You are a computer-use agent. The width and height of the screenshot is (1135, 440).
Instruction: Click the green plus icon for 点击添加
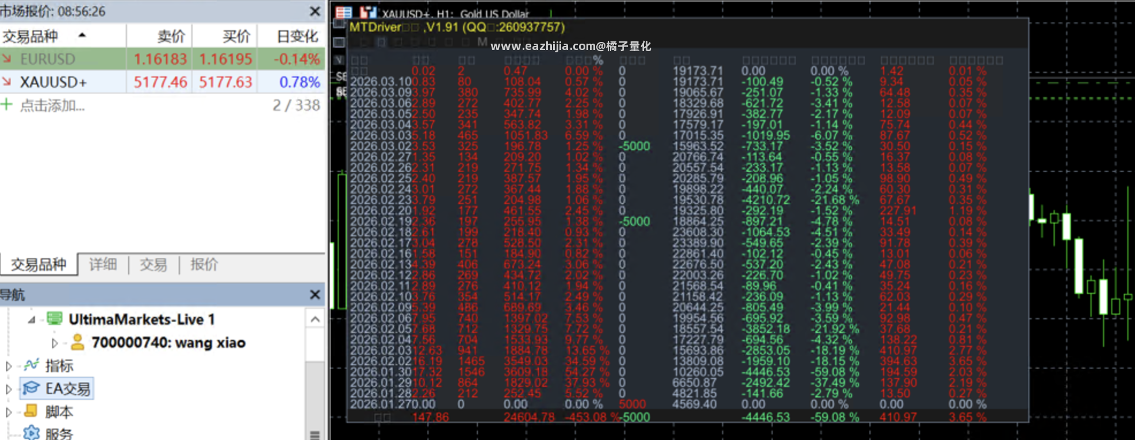point(7,105)
